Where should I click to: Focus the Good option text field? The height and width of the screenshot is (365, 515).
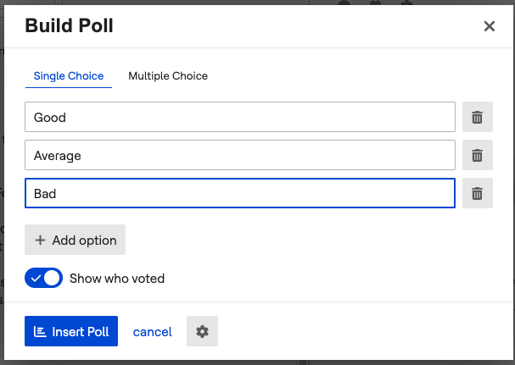click(x=240, y=118)
